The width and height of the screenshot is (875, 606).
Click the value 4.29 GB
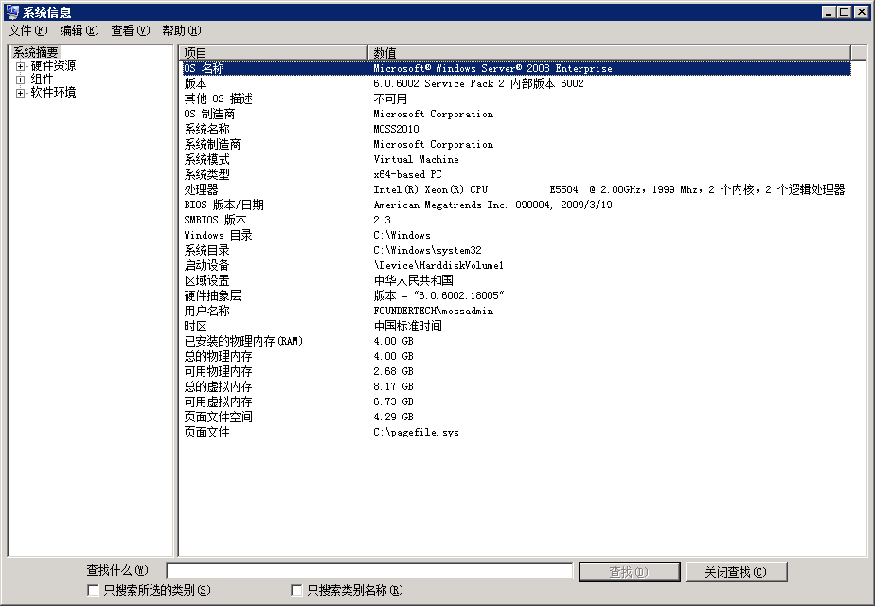click(x=393, y=417)
